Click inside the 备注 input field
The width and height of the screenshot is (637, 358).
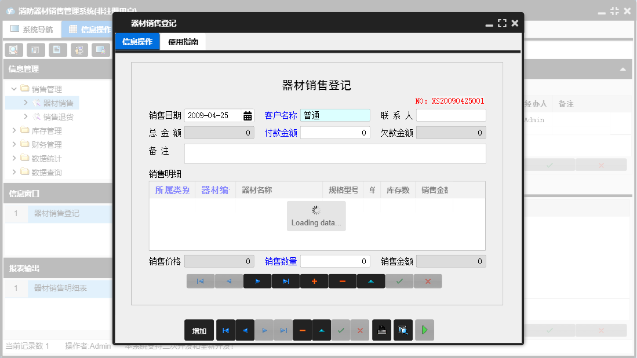(x=335, y=153)
